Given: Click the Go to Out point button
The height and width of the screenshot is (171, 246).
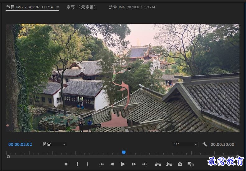Looking at the screenshot, I should [x=144, y=164].
